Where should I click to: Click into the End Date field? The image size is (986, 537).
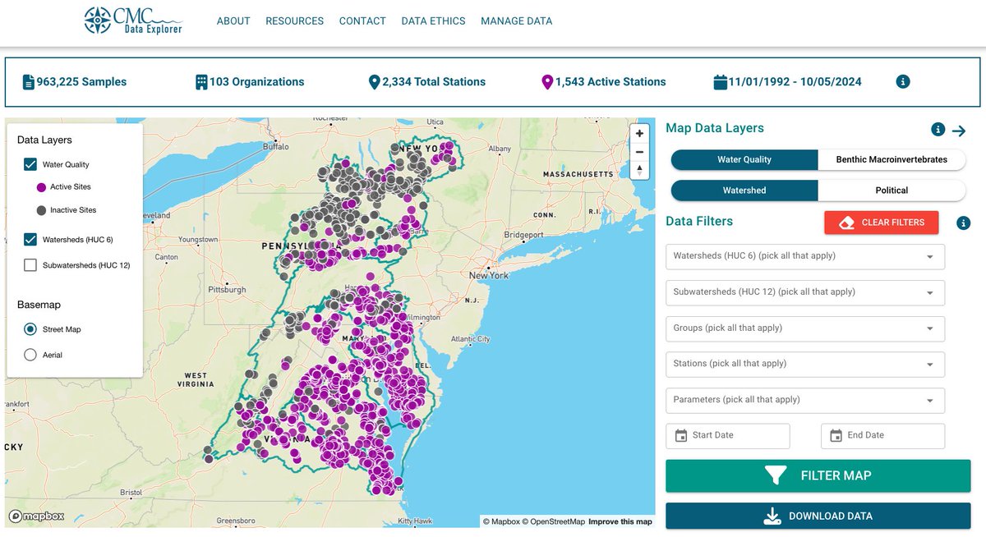(883, 436)
